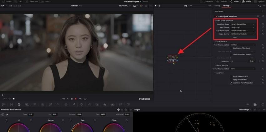Play the clip in reverse

(x=68, y=99)
